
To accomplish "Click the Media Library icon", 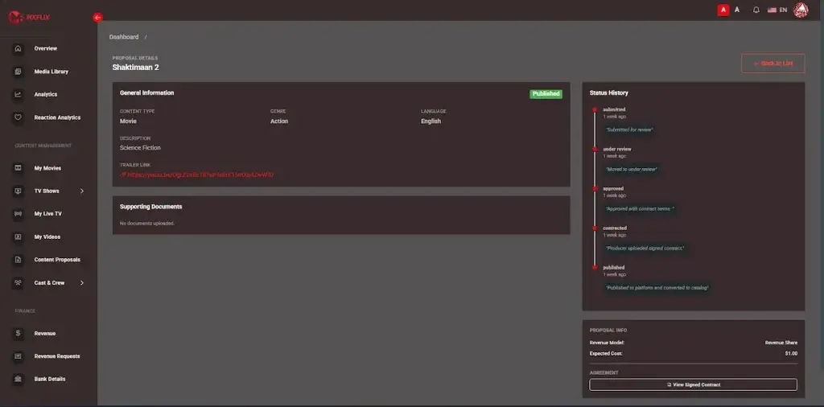I will tap(18, 72).
